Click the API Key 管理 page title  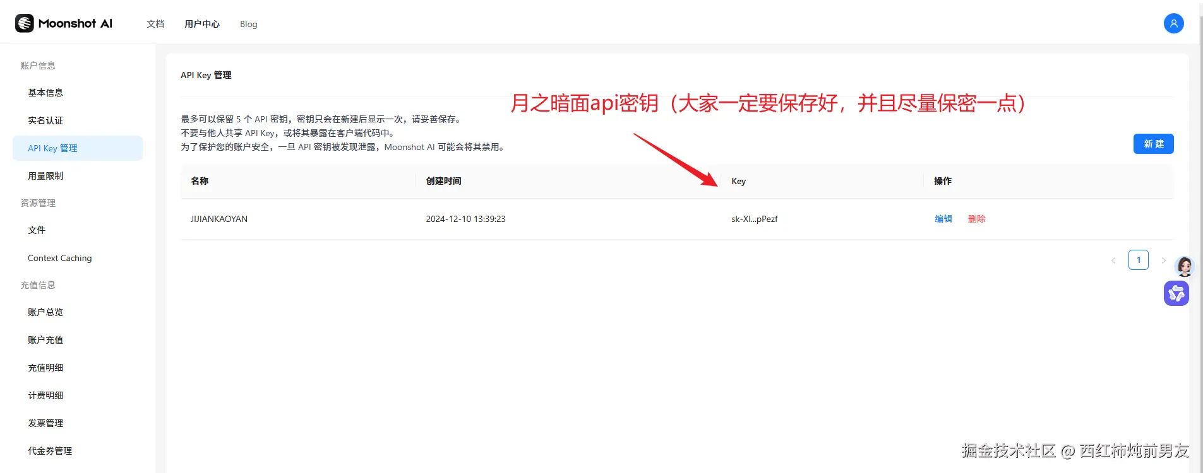206,75
